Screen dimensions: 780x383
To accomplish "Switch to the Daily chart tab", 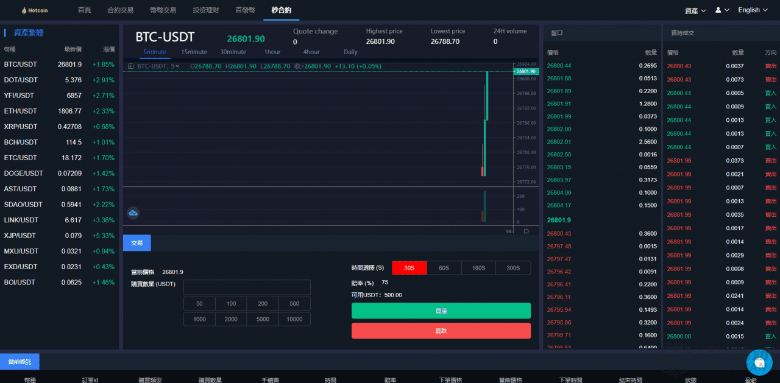I will tap(350, 52).
